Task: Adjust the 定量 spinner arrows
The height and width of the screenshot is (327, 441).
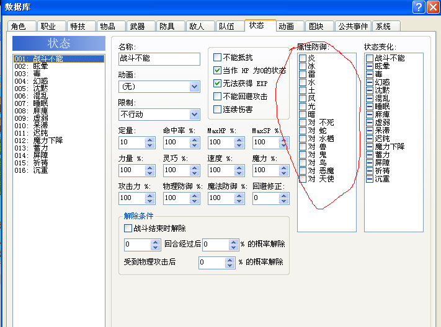Action: pos(150,142)
